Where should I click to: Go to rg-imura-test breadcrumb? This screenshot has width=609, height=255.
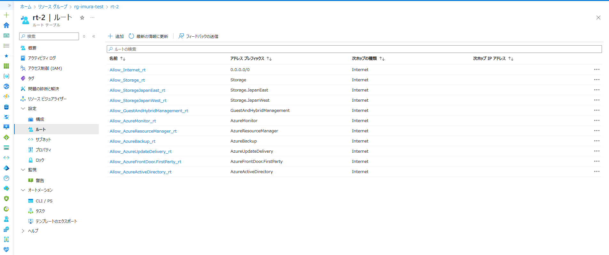click(89, 7)
